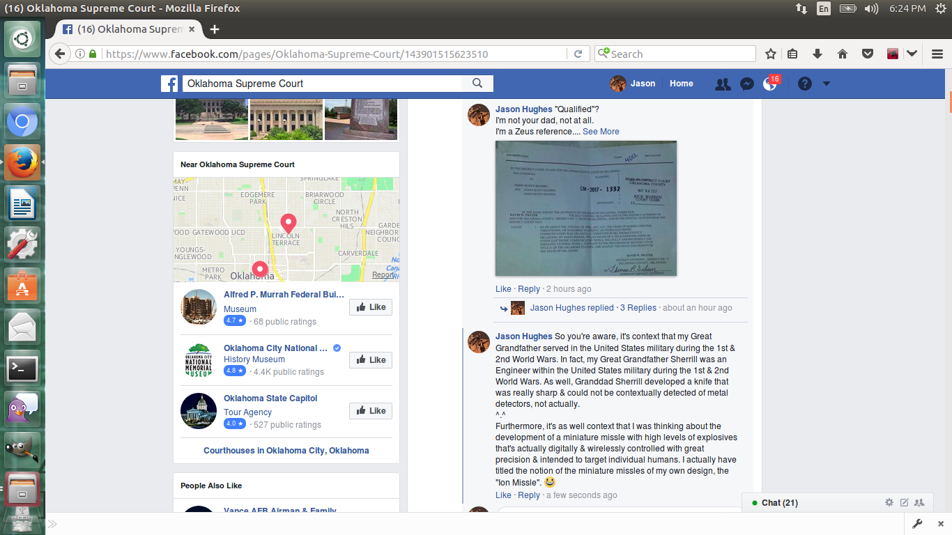Open the Messenger messages icon
Image resolution: width=952 pixels, height=535 pixels.
[x=746, y=84]
